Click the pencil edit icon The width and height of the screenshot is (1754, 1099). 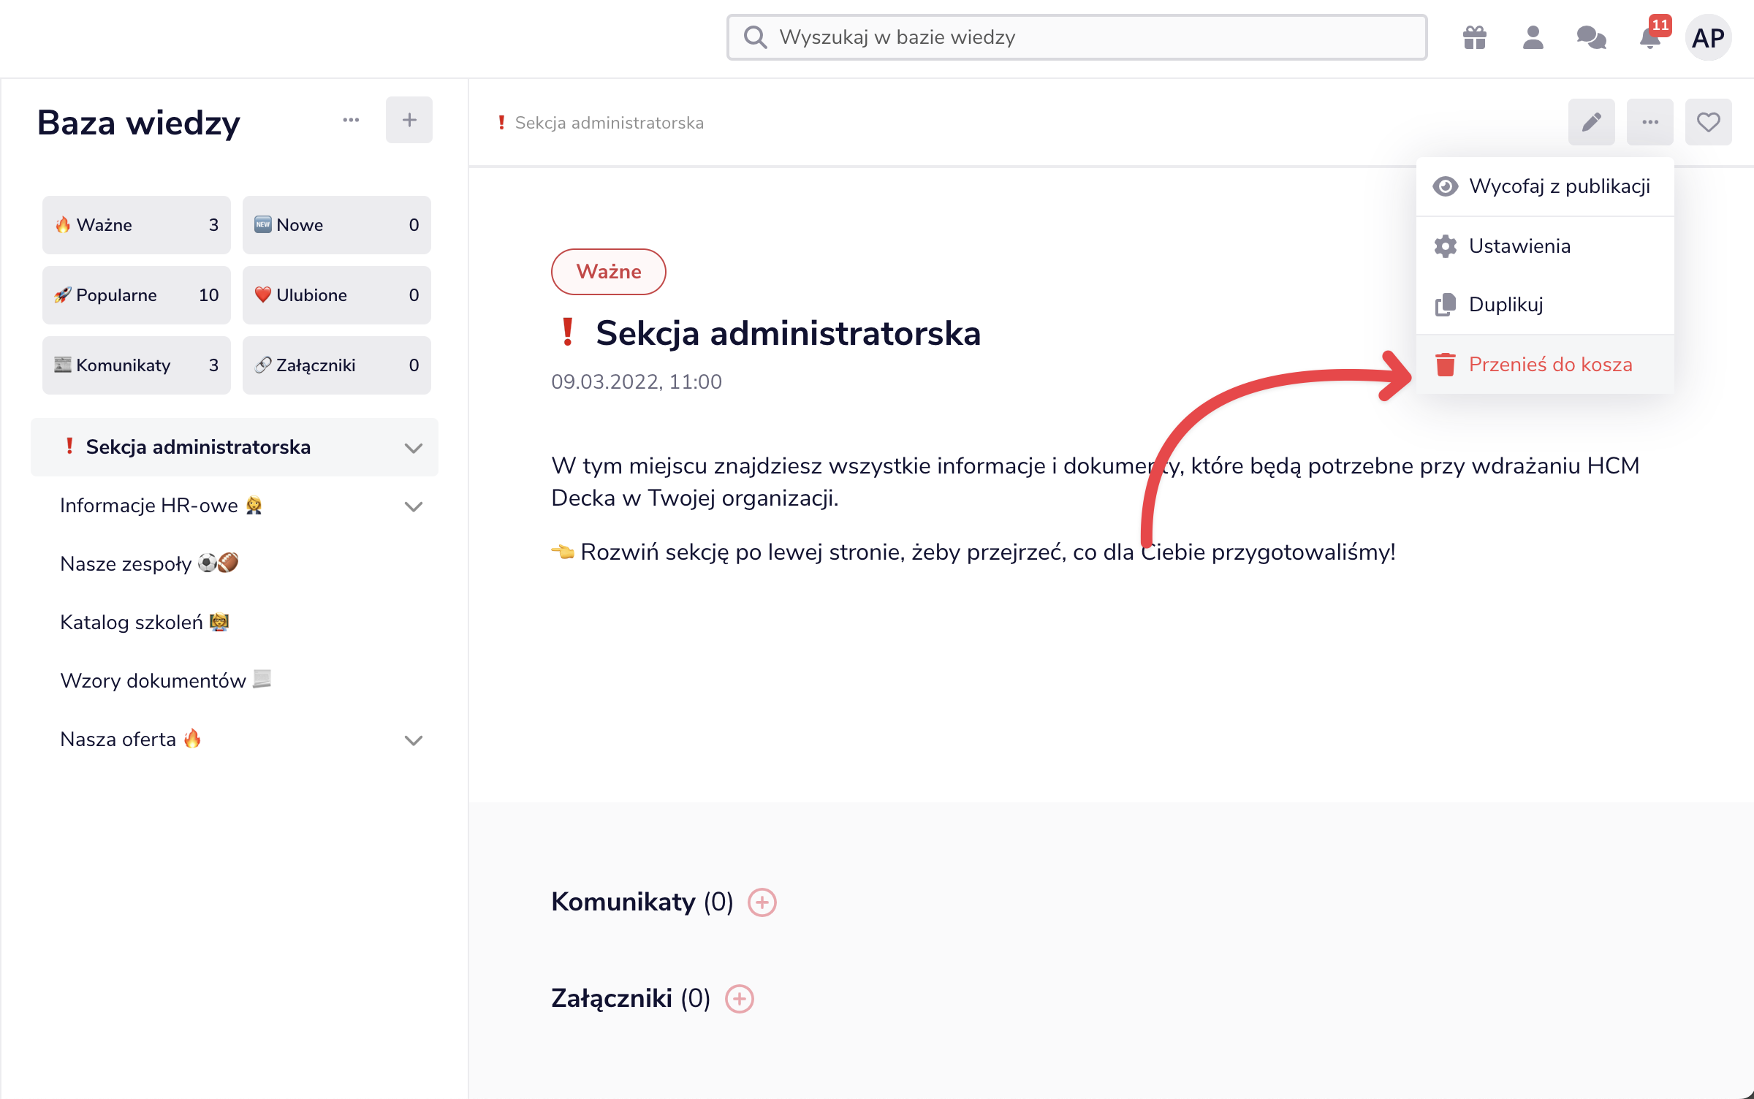coord(1591,122)
